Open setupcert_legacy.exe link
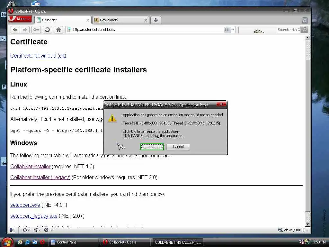This screenshot has width=329, height=247. click(x=34, y=216)
